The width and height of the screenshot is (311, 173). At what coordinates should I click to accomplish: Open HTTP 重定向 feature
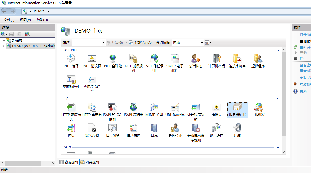point(92,110)
